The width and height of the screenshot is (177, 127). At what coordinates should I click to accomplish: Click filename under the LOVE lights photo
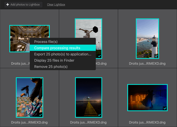click(x=147, y=122)
